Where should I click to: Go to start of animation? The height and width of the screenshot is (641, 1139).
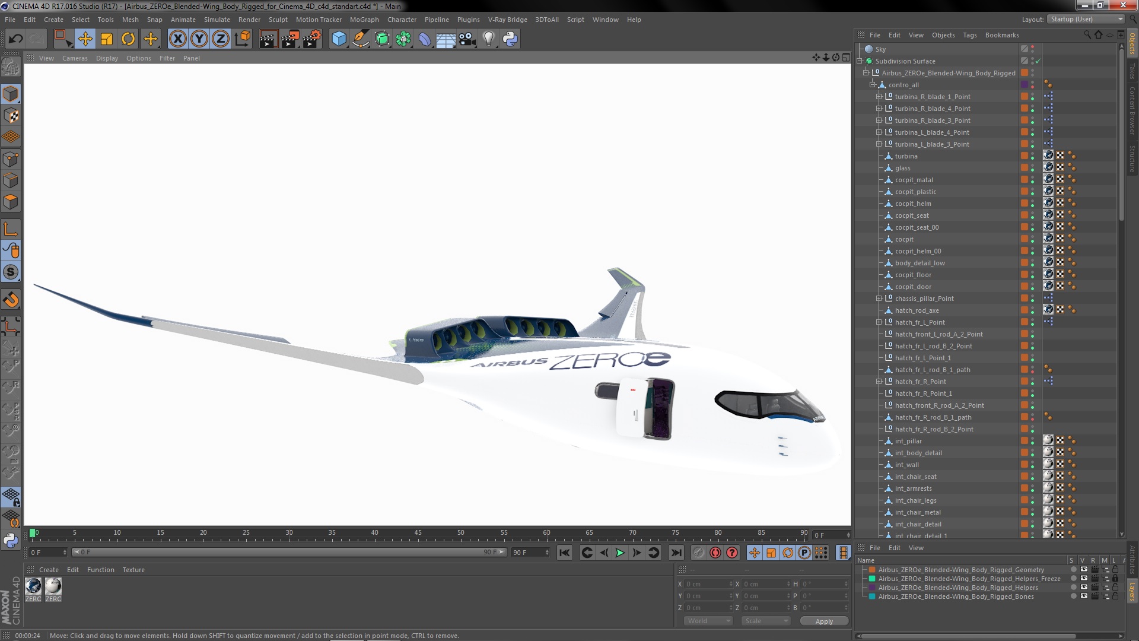tap(564, 553)
